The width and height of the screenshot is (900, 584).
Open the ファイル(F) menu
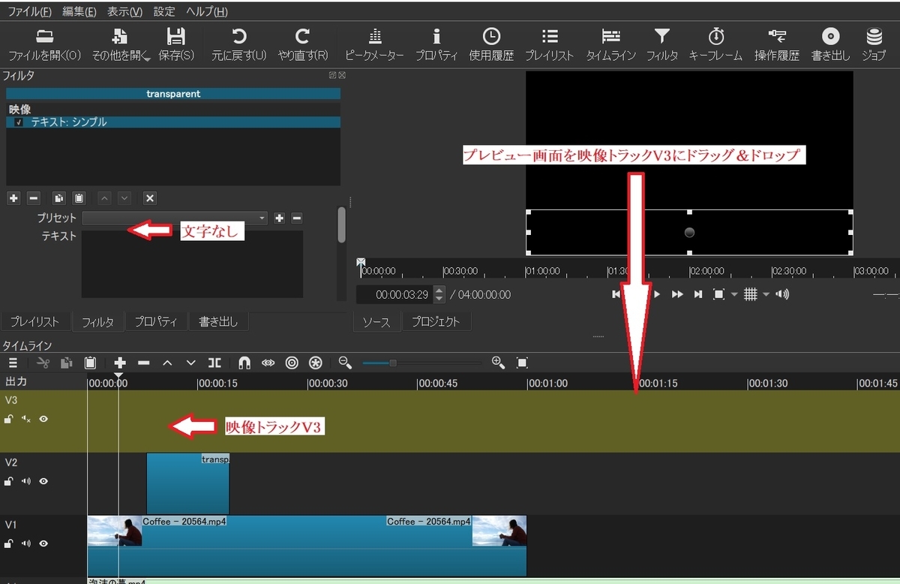29,11
